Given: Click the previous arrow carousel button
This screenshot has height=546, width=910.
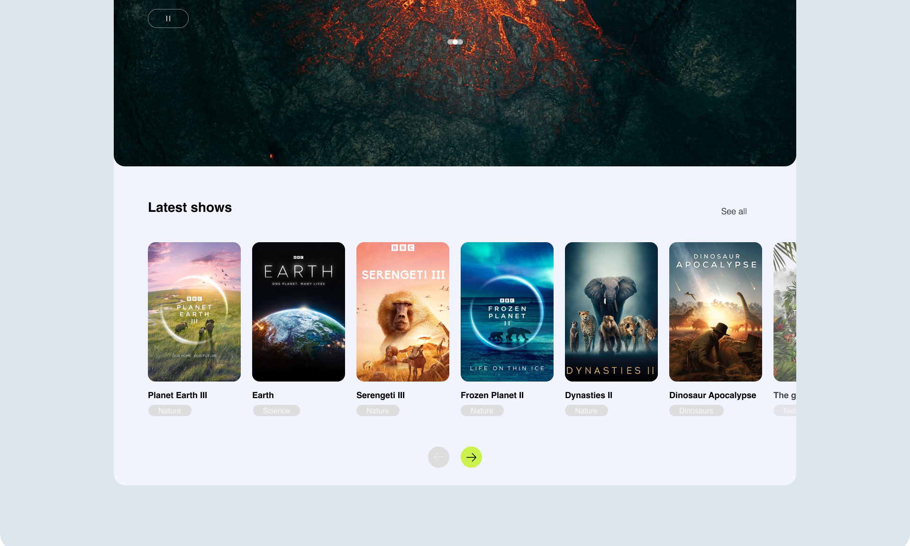Looking at the screenshot, I should pos(438,457).
